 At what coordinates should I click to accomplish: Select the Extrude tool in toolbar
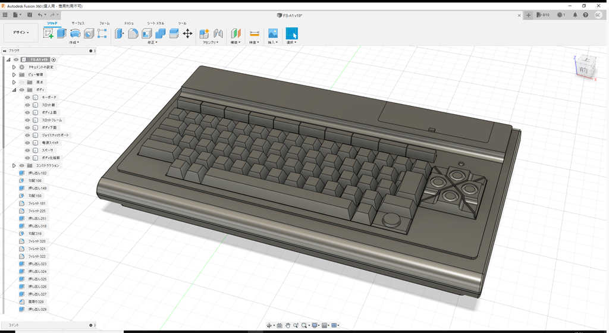tap(62, 34)
